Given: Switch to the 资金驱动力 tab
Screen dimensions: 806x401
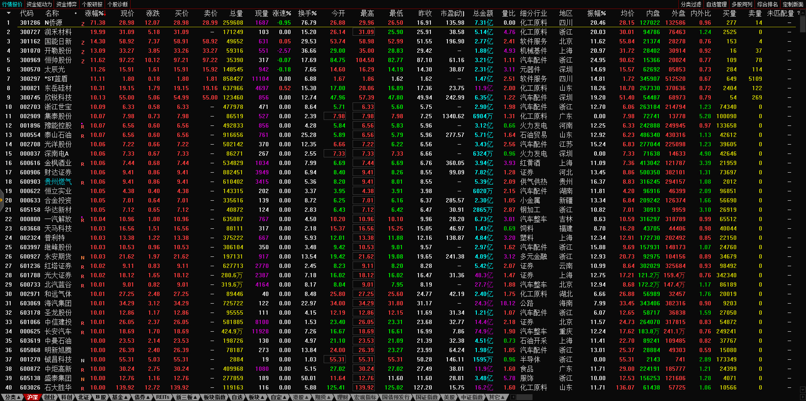Looking at the screenshot, I should point(39,4).
